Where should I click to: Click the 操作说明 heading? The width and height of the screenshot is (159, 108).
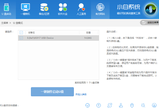pos(112,32)
